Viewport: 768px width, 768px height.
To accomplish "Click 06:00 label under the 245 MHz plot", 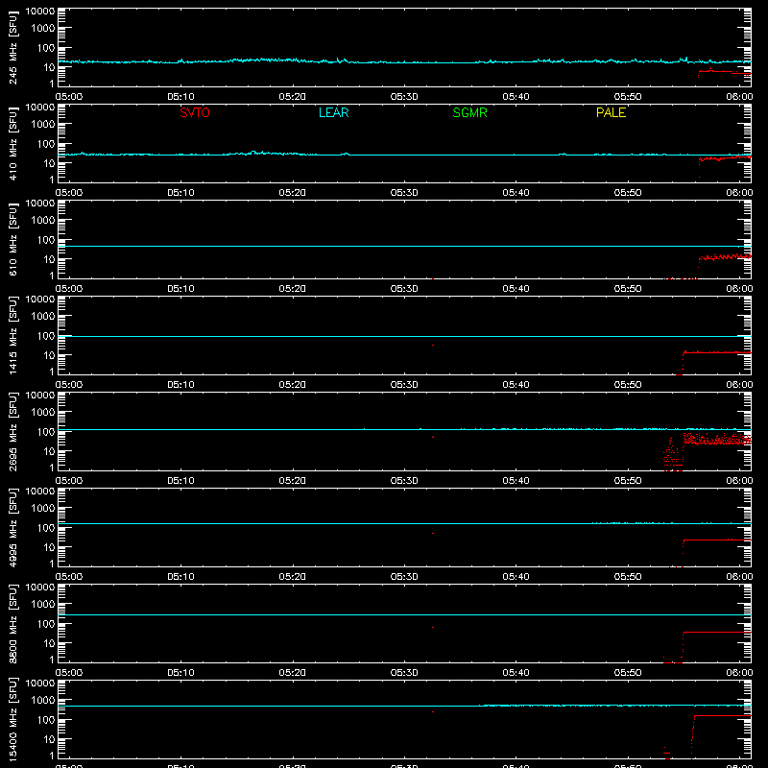I will 739,97.
